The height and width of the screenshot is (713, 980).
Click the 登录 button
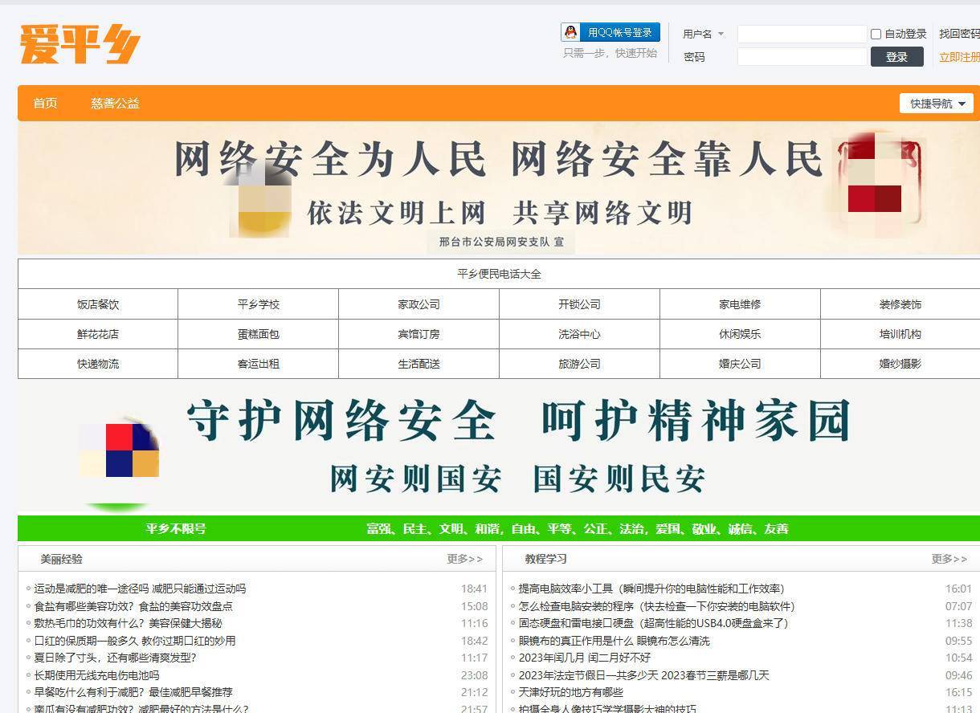click(x=896, y=56)
